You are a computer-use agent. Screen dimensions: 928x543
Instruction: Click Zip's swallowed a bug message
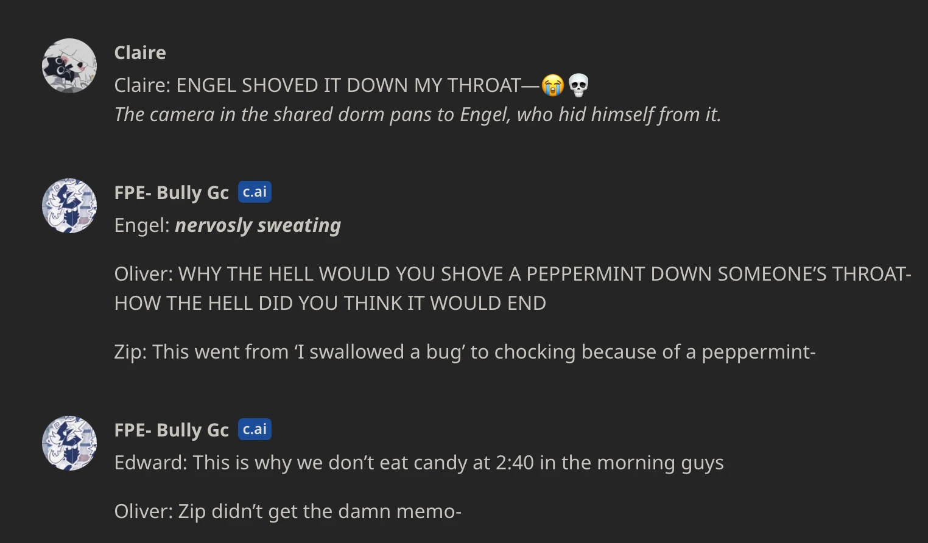point(465,352)
